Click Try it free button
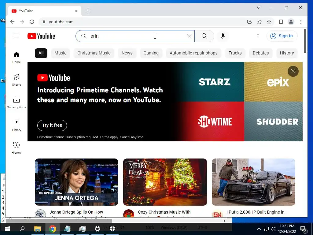The image size is (313, 235). (52, 125)
